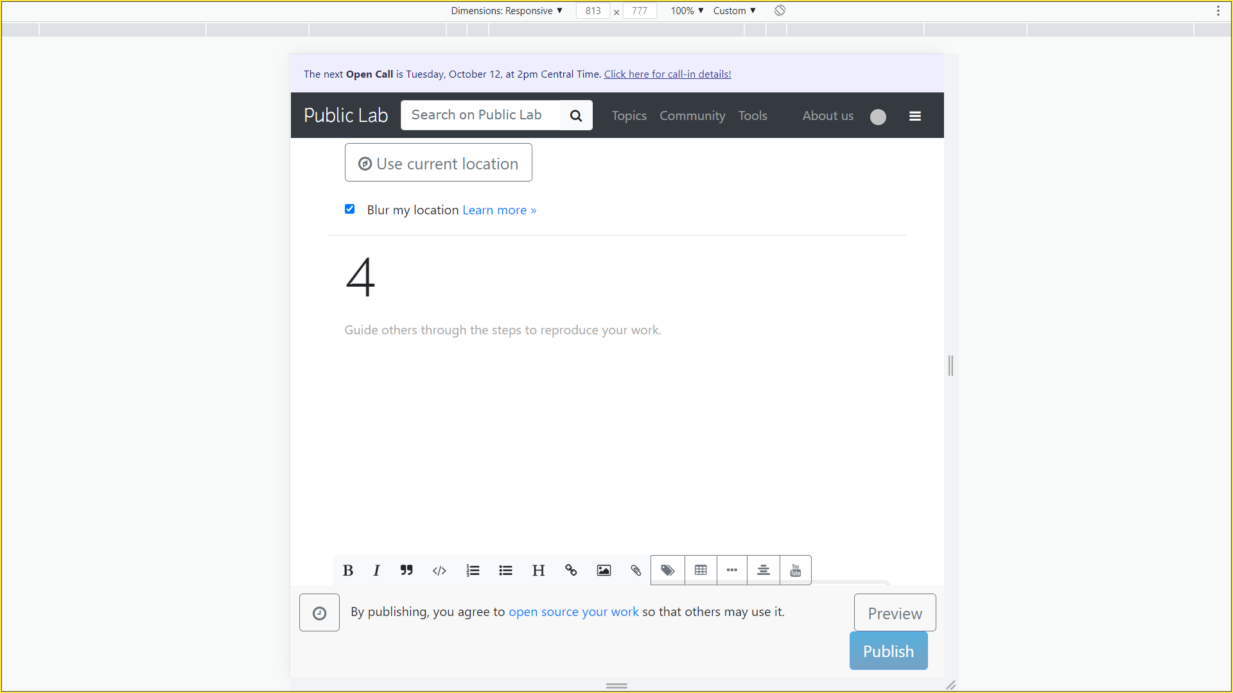Select Topics in the navigation bar

click(629, 116)
